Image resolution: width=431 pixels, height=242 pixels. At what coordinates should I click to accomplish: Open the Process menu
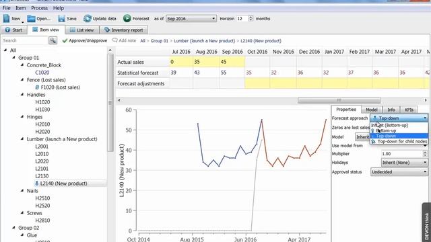point(39,8)
